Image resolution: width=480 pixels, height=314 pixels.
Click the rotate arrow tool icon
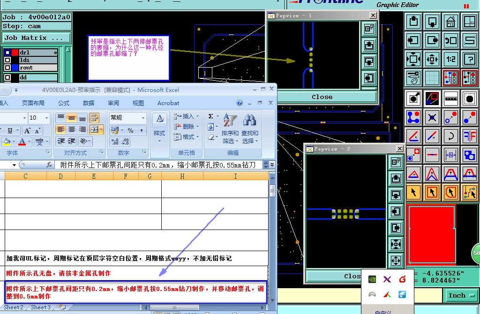click(451, 136)
